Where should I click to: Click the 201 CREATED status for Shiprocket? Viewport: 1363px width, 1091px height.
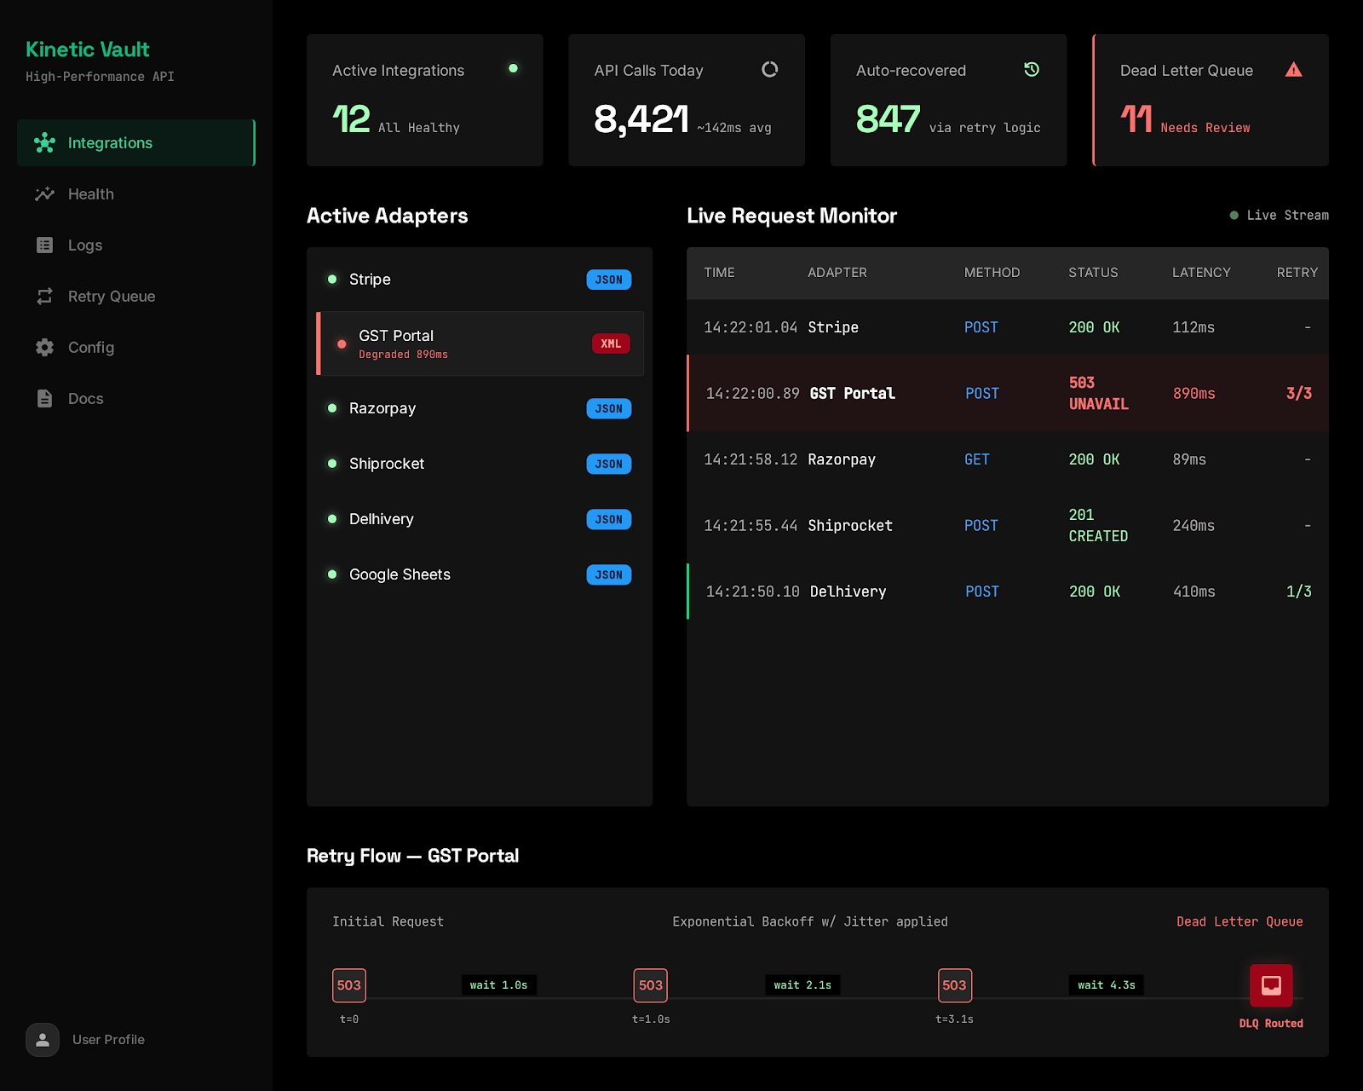coord(1098,525)
